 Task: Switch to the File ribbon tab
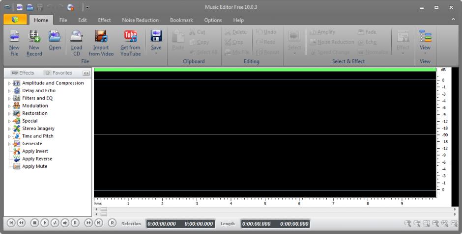coord(63,20)
